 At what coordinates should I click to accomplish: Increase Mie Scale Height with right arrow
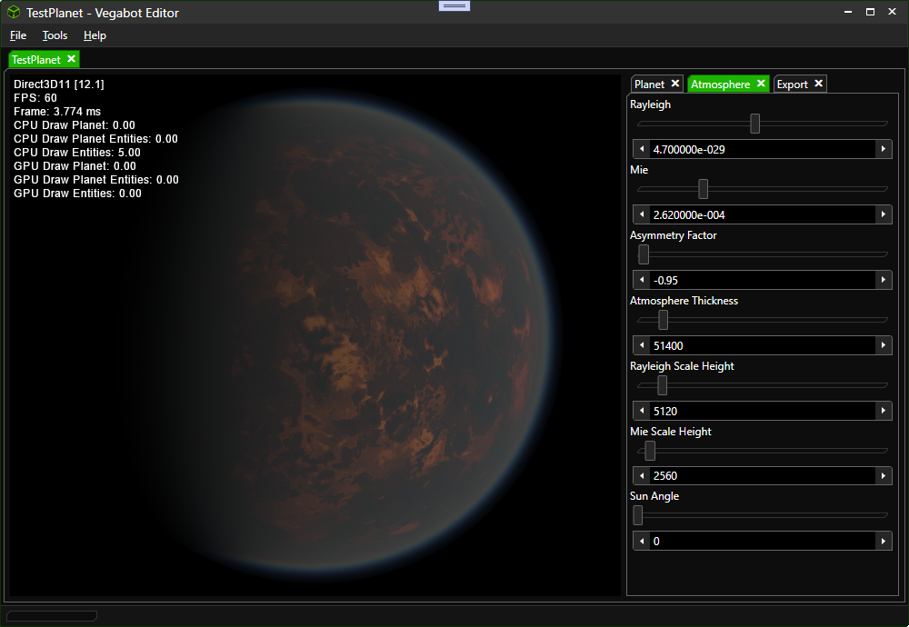883,475
